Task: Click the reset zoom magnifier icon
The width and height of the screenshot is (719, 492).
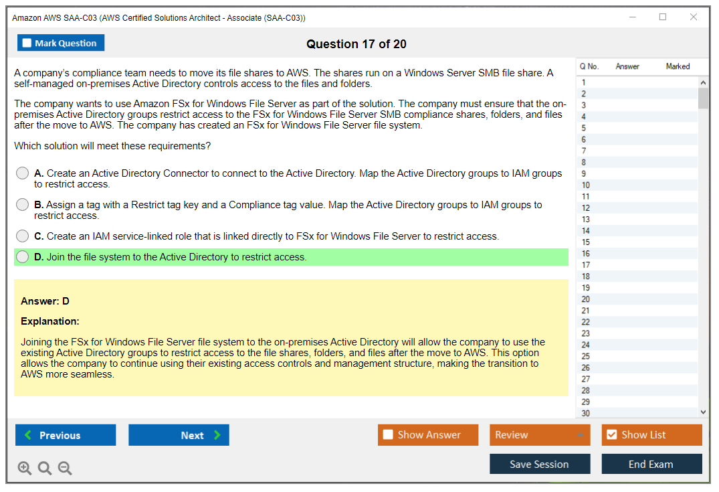Action: [45, 469]
